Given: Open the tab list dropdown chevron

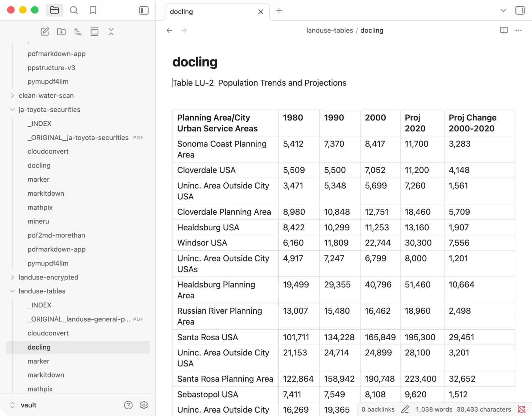Looking at the screenshot, I should (503, 11).
